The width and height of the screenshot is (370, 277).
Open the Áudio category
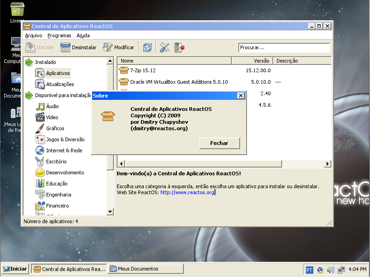coord(53,106)
